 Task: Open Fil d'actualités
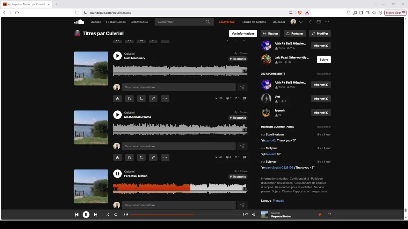coord(116,22)
